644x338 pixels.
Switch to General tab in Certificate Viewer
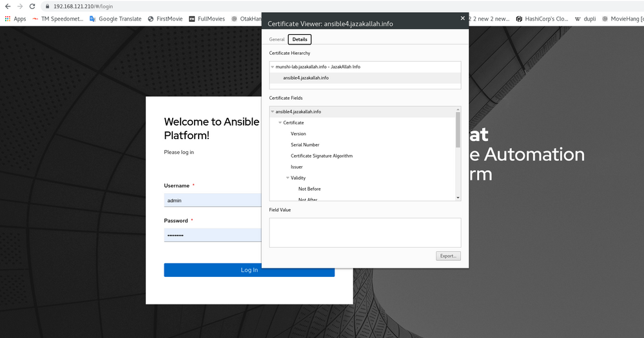click(277, 39)
